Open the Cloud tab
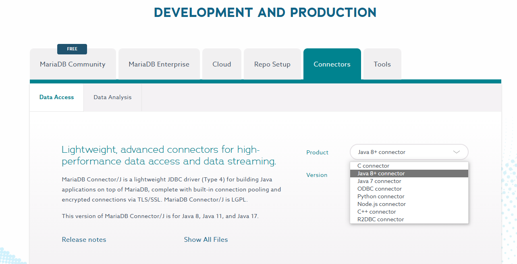 coord(222,64)
